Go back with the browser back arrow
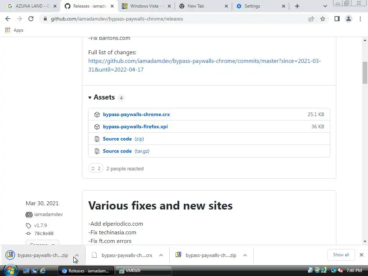The width and height of the screenshot is (368, 276). [8, 19]
